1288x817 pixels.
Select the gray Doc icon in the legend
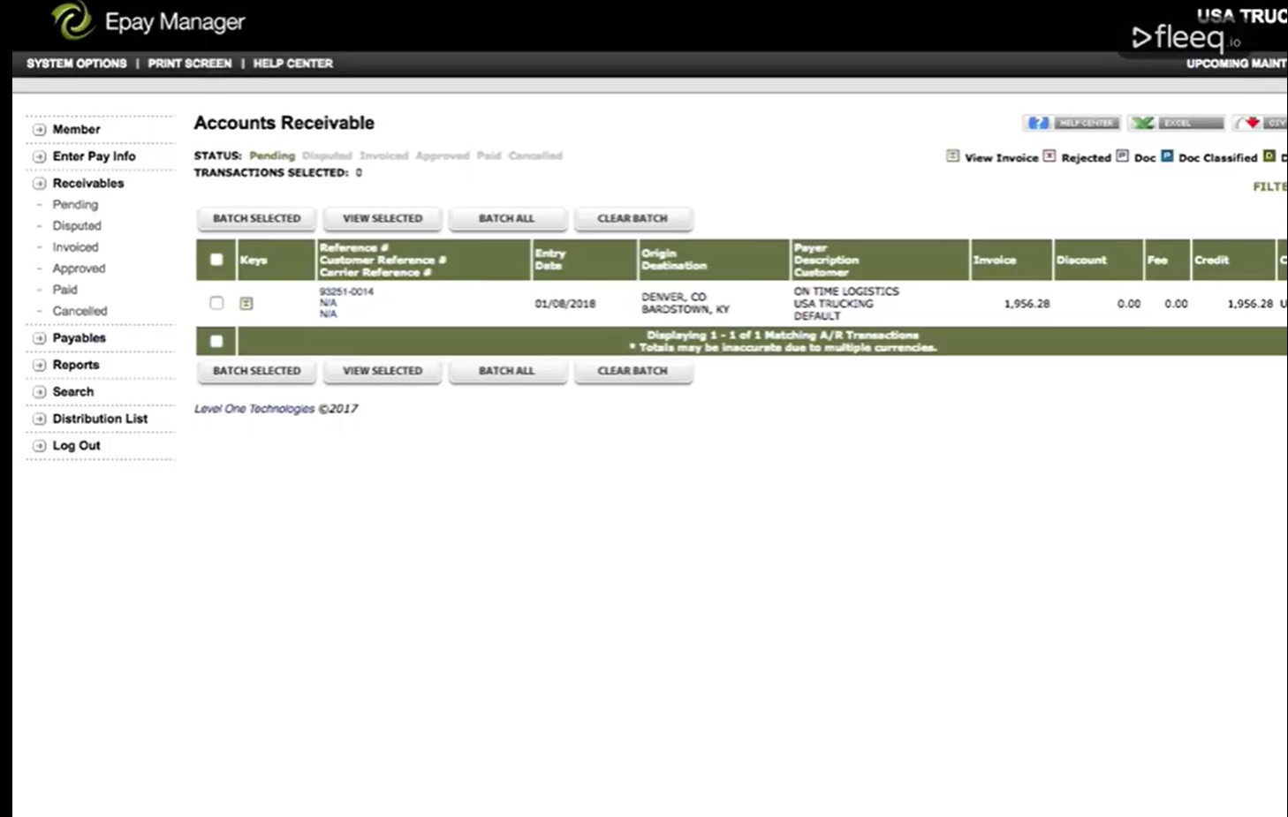click(x=1122, y=156)
